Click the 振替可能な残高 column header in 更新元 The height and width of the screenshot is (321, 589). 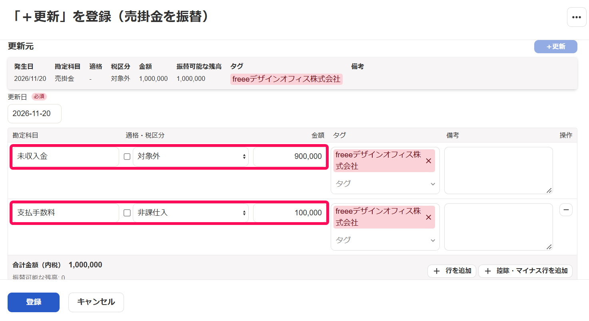click(199, 66)
